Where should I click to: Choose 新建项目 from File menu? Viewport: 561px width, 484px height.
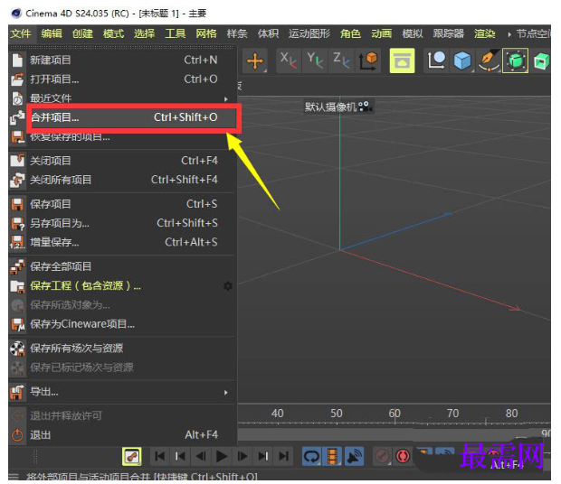pos(122,60)
